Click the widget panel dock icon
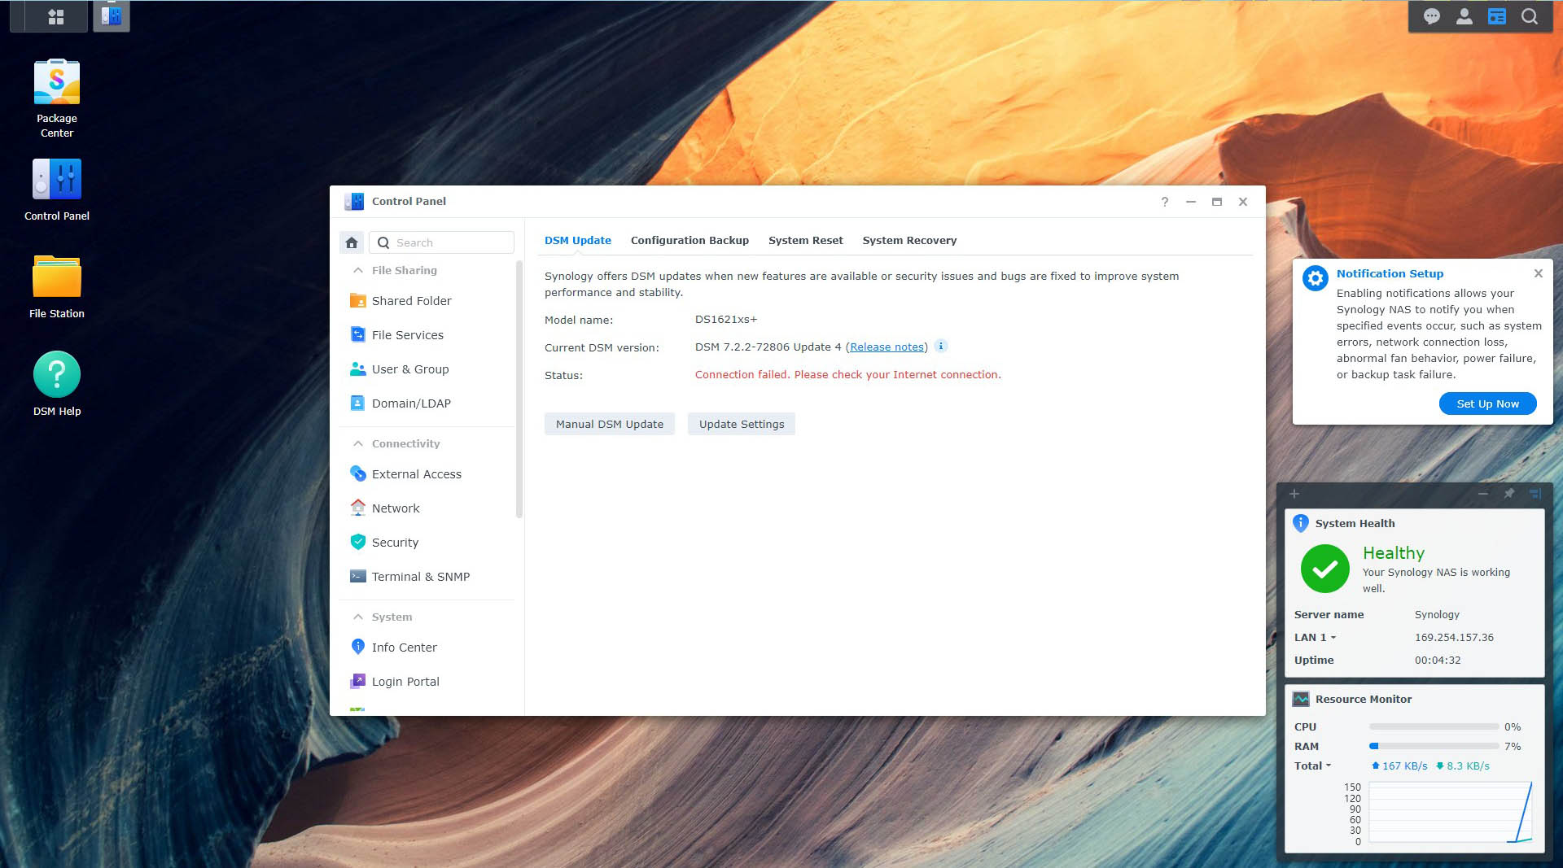The width and height of the screenshot is (1563, 868). click(x=1535, y=494)
